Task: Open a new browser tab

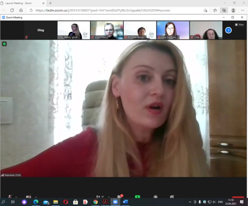Action: 50,3
